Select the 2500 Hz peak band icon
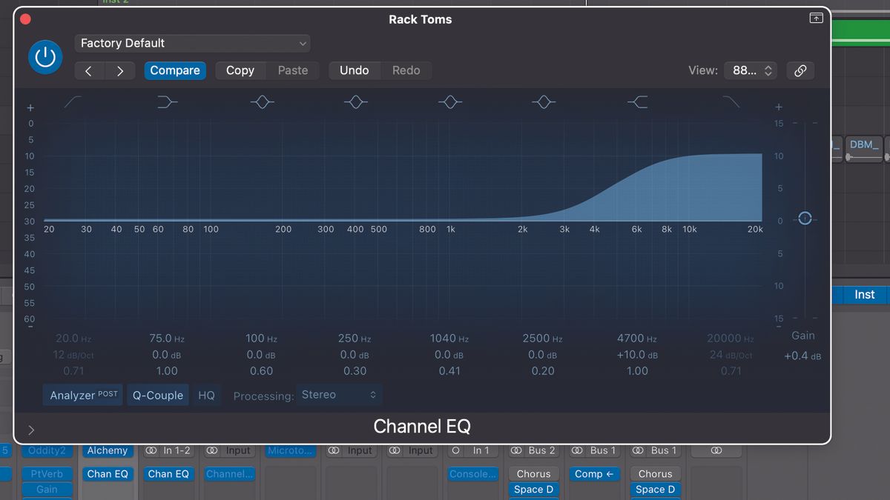The height and width of the screenshot is (500, 890). click(544, 102)
